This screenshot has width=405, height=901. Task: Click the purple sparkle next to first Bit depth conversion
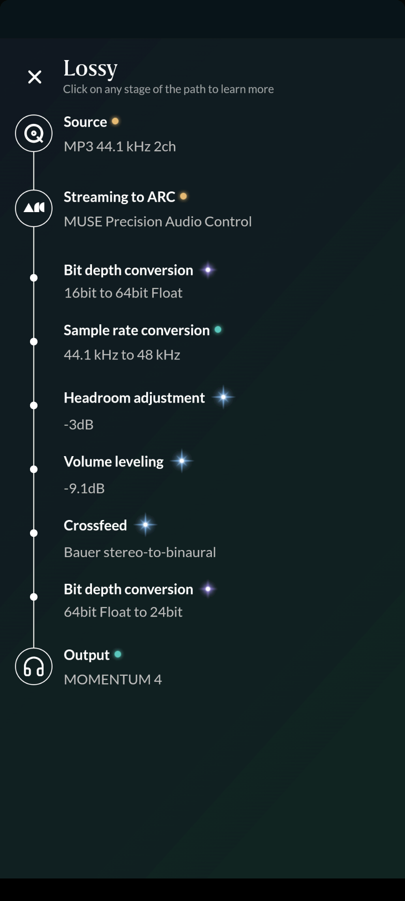(208, 270)
